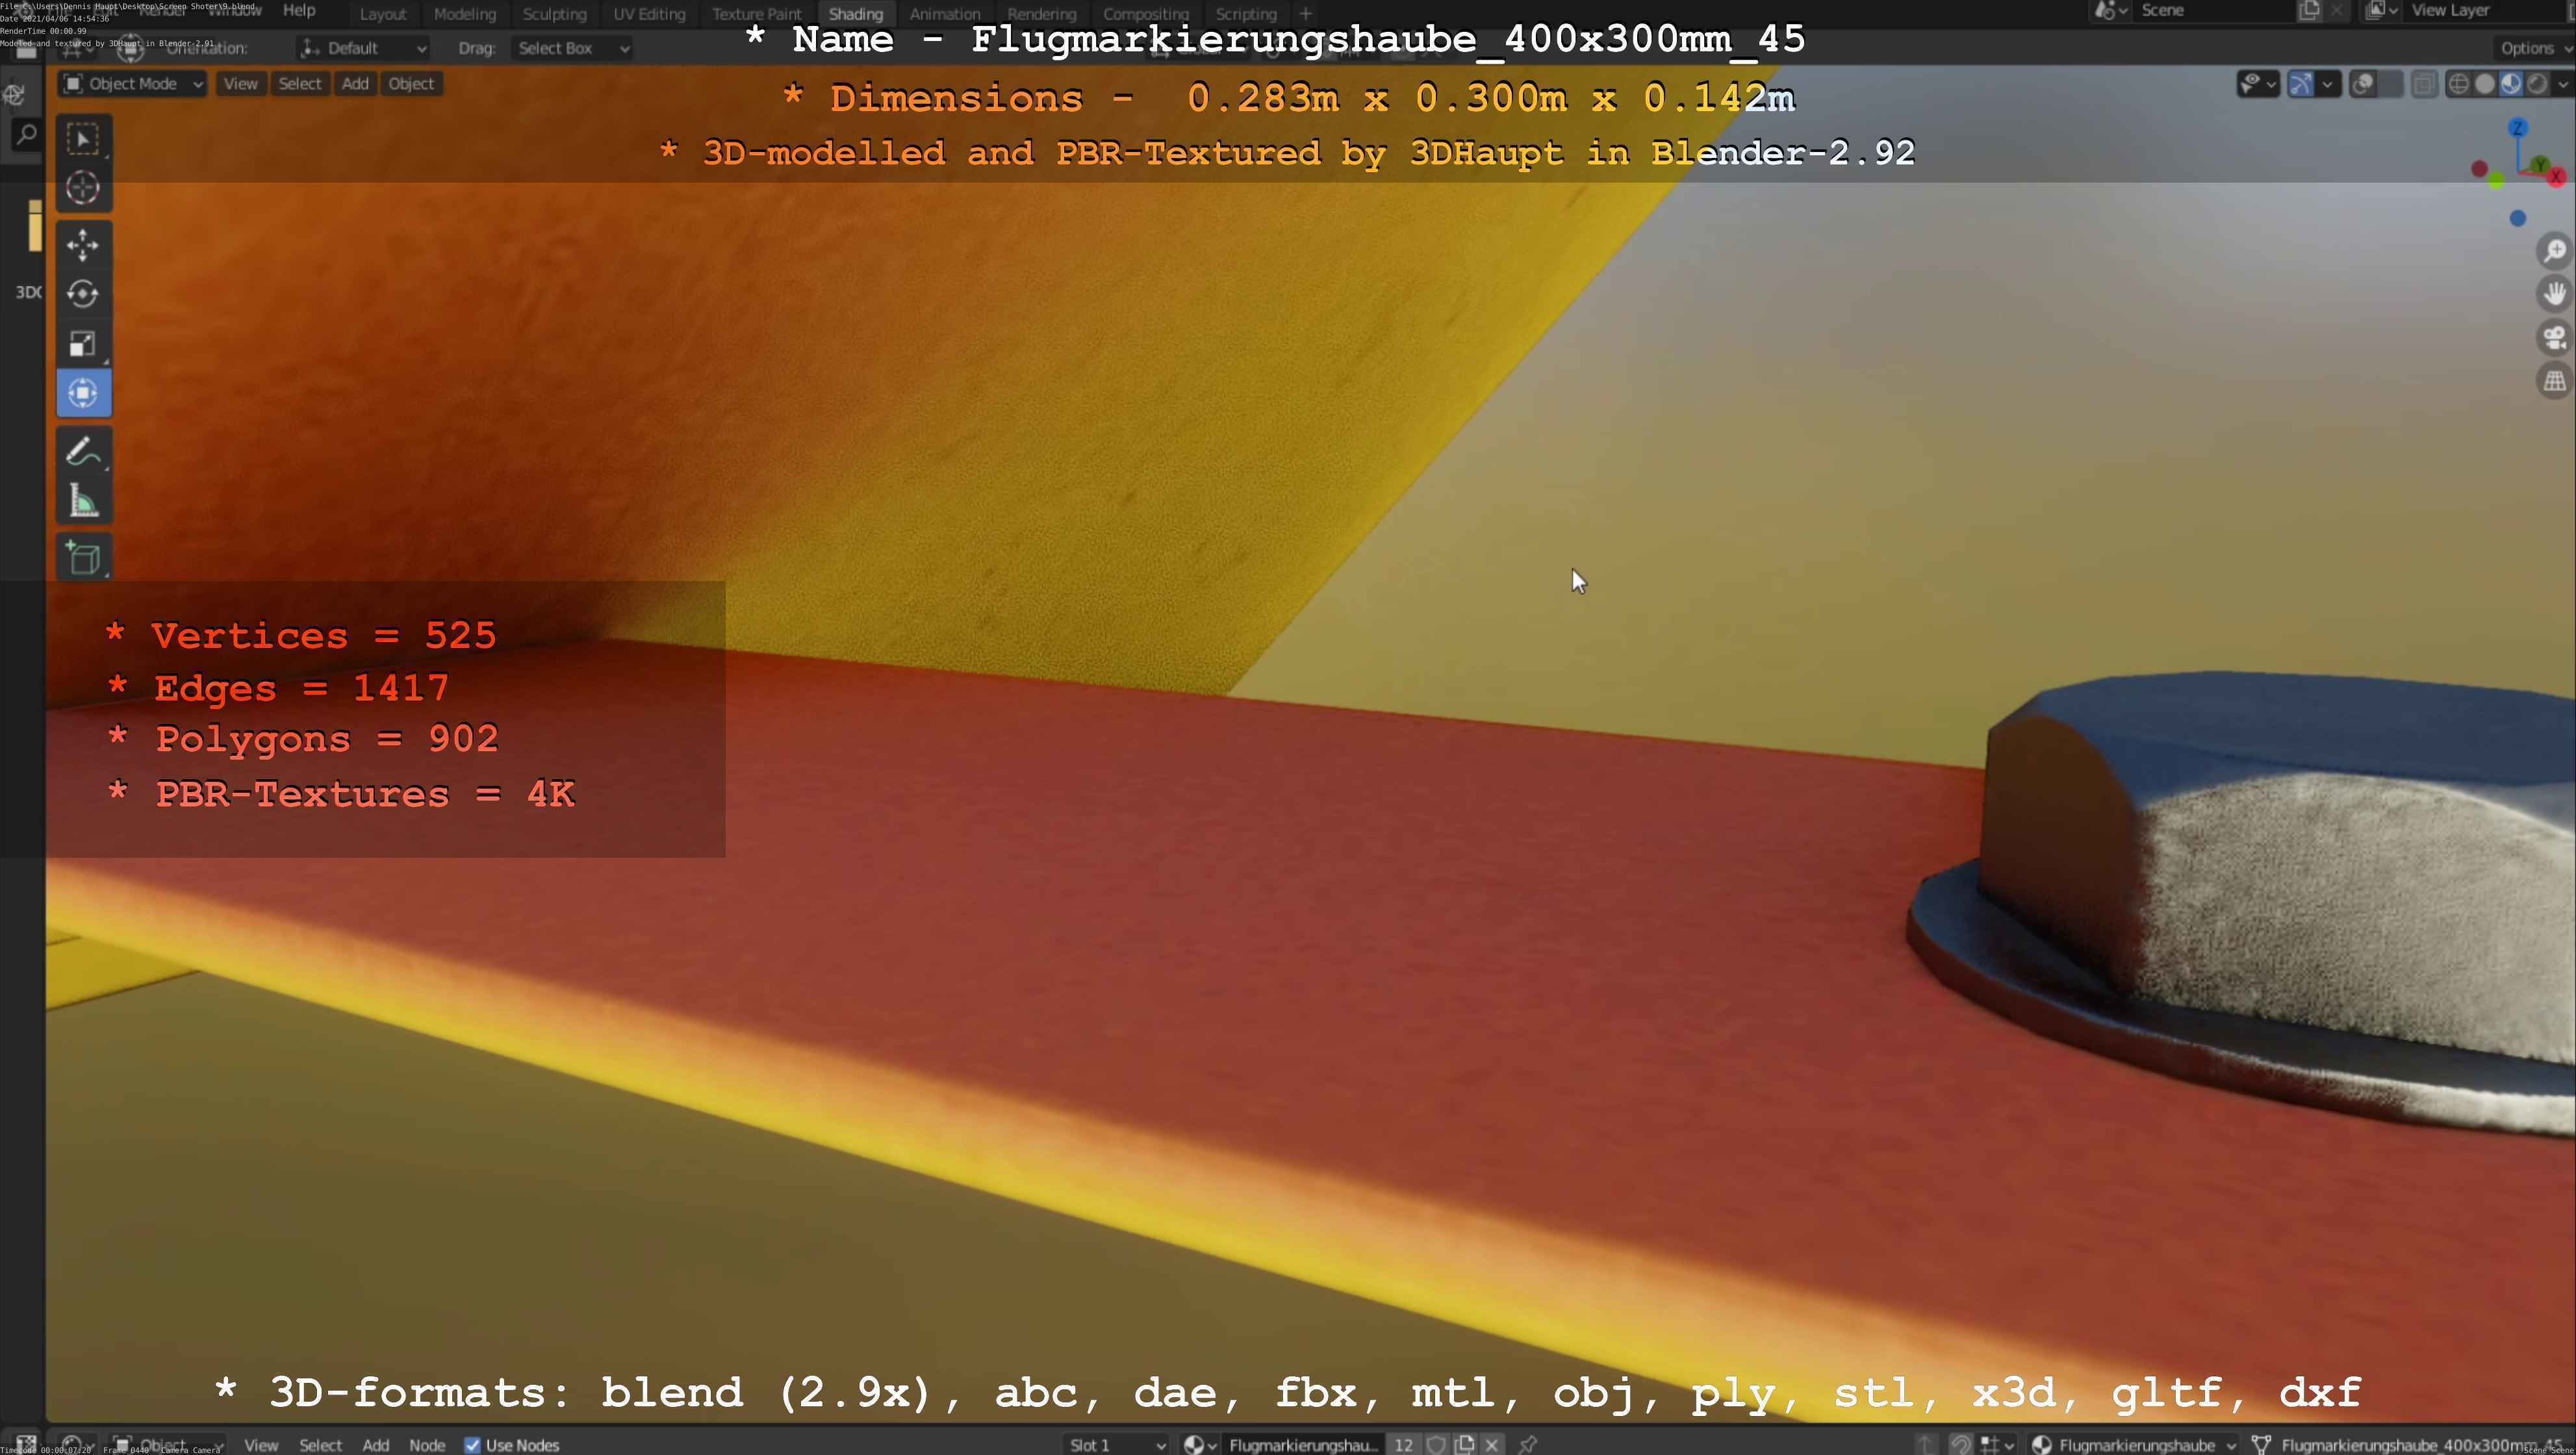The height and width of the screenshot is (1455, 2576).
Task: Click the Node menu in shader editor
Action: 427,1445
